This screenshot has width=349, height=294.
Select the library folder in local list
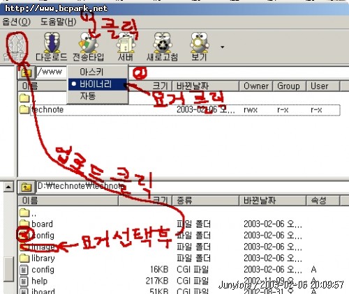[x=37, y=258]
